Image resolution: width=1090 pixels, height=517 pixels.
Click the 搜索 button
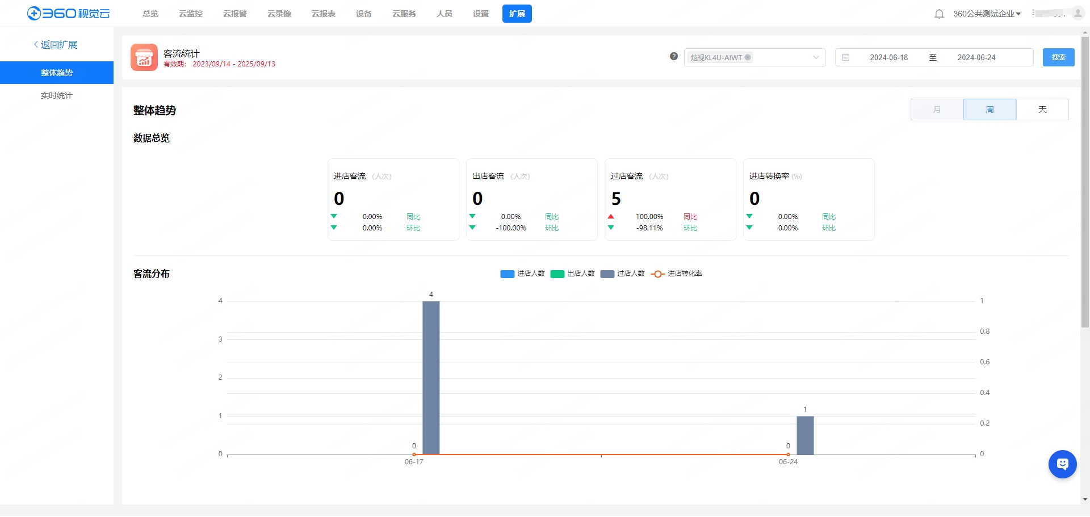click(1058, 57)
